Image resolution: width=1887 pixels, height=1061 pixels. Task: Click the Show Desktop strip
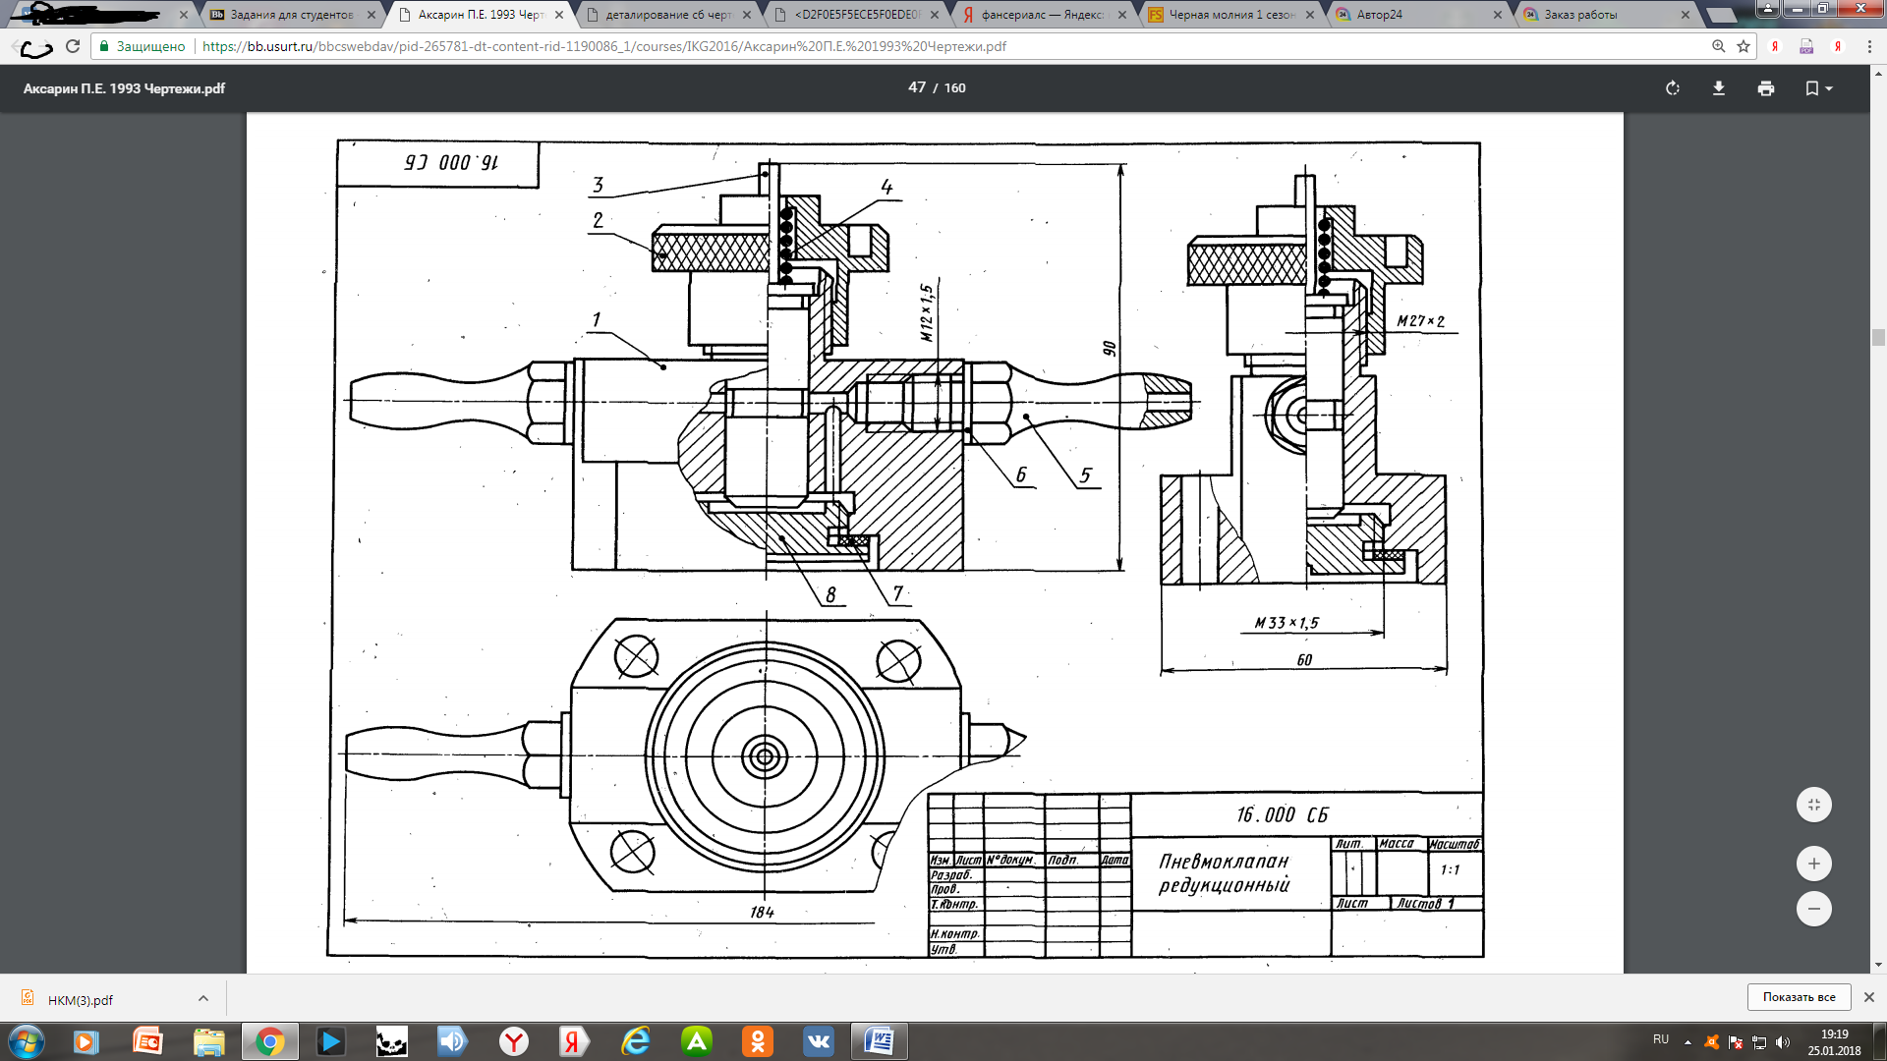tap(1879, 1041)
